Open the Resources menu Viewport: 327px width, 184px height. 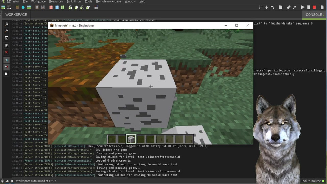56,1
